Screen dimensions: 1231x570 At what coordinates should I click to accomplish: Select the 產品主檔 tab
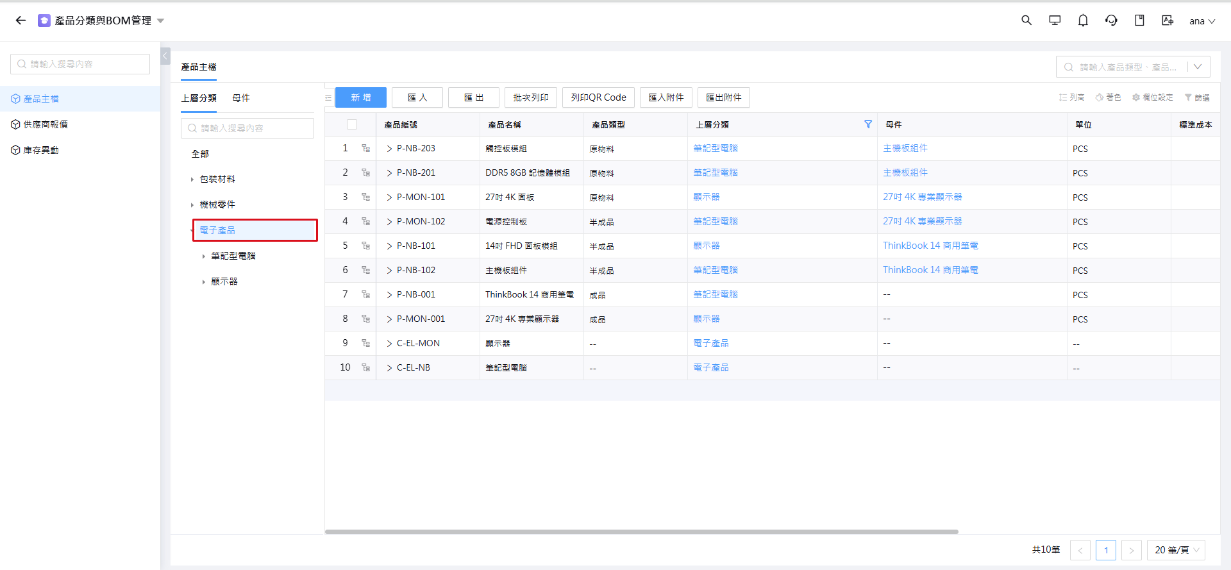pyautogui.click(x=199, y=67)
